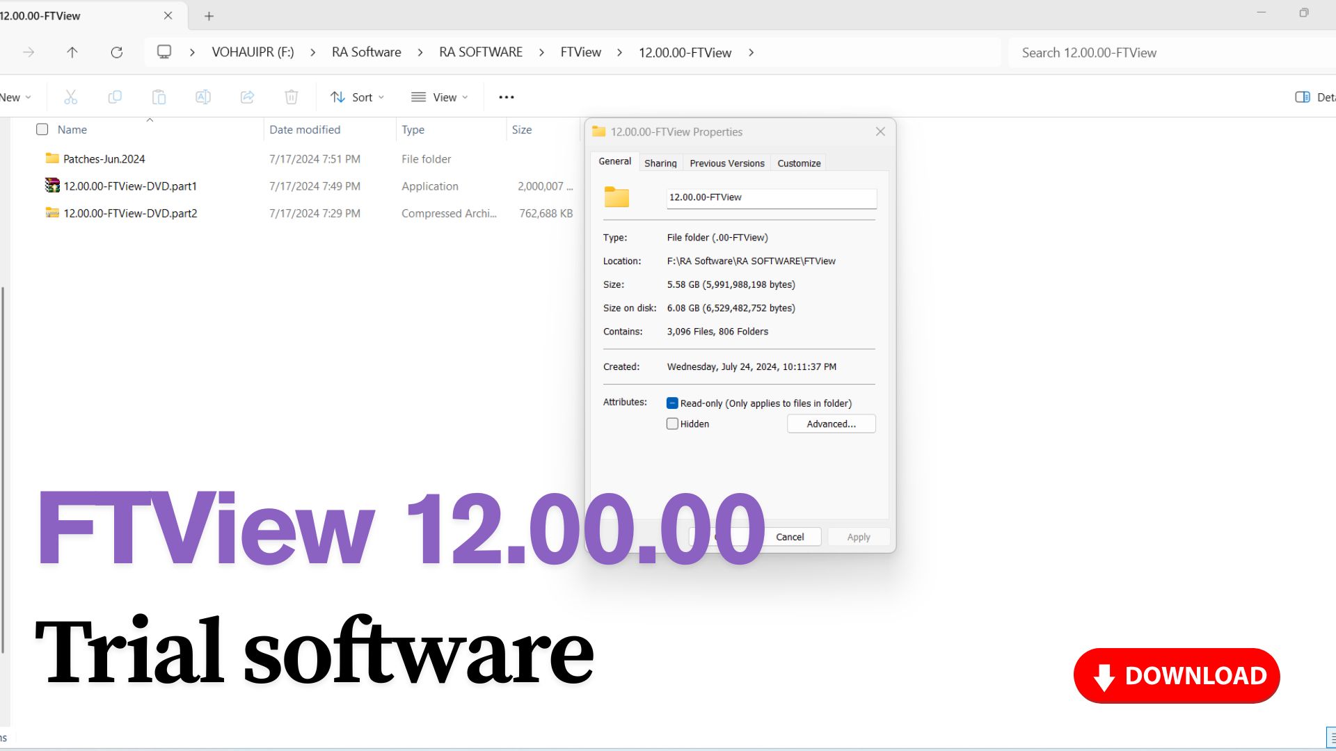Open the Advanced attributes dialog
1336x751 pixels.
831,423
